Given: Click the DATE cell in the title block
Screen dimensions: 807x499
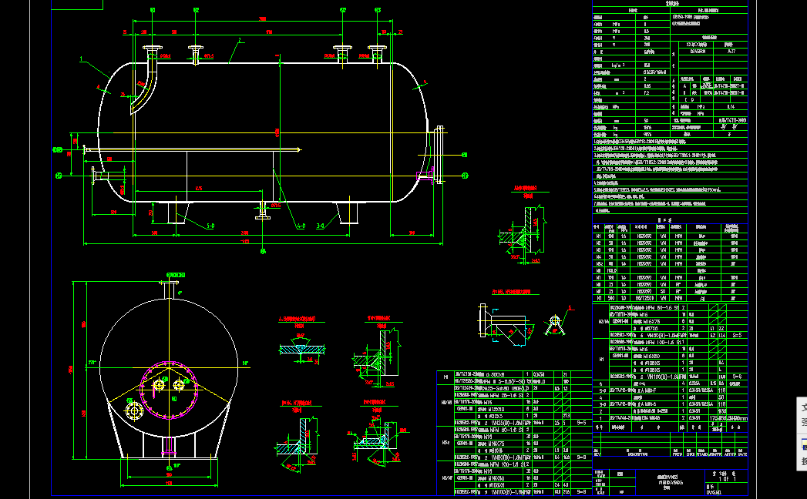Looking at the screenshot, I should pyautogui.click(x=740, y=454).
